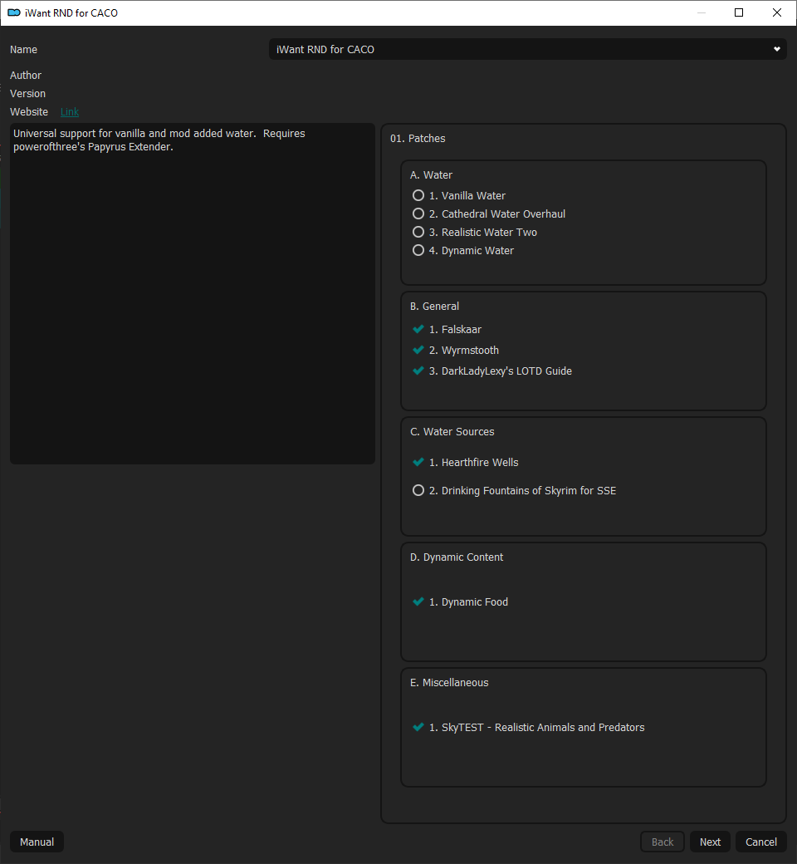
Task: Click the 'B. General' group title
Action: click(434, 307)
